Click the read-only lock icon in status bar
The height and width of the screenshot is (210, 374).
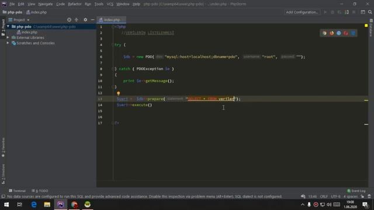(362, 197)
